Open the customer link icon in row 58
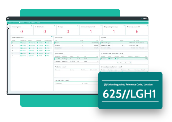 pyautogui.click(x=21, y=45)
